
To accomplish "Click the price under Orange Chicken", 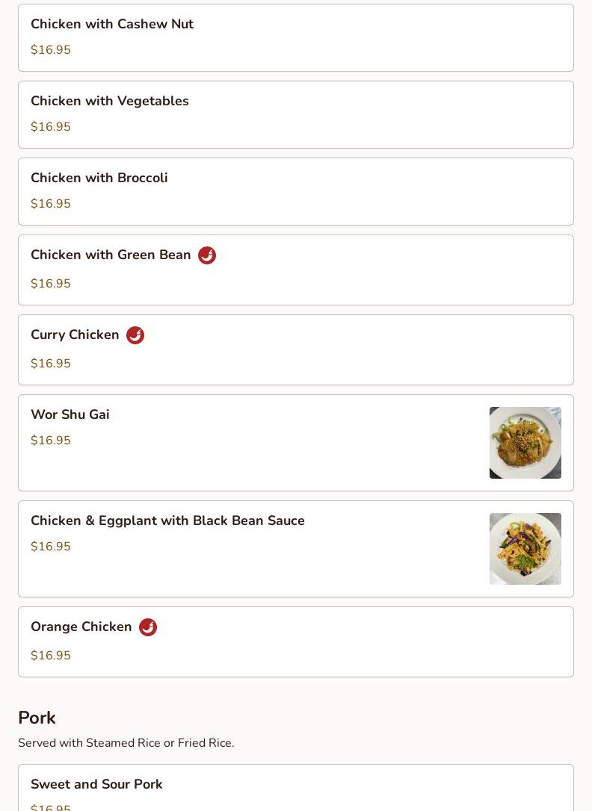I will (x=51, y=656).
